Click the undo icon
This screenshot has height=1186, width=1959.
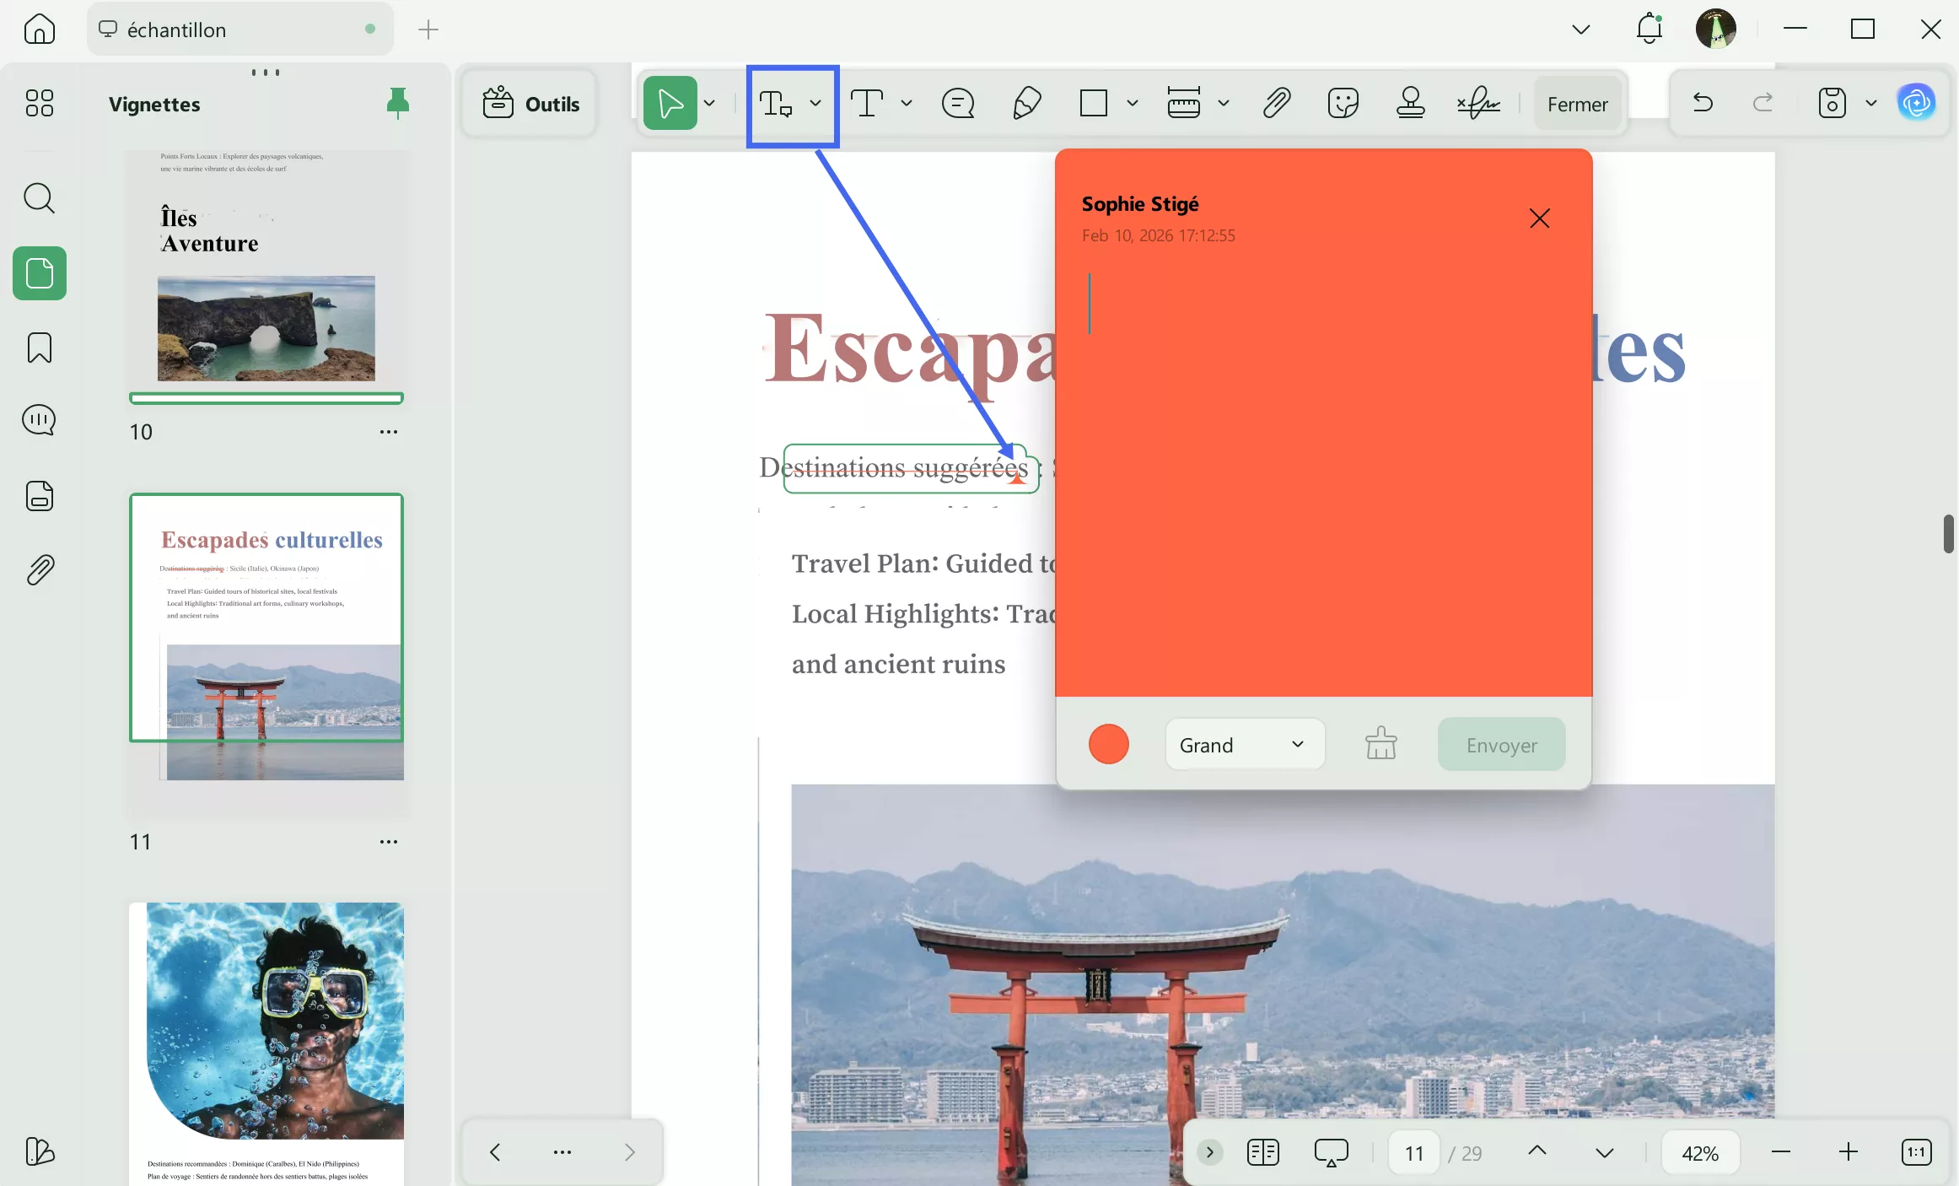[x=1701, y=103]
